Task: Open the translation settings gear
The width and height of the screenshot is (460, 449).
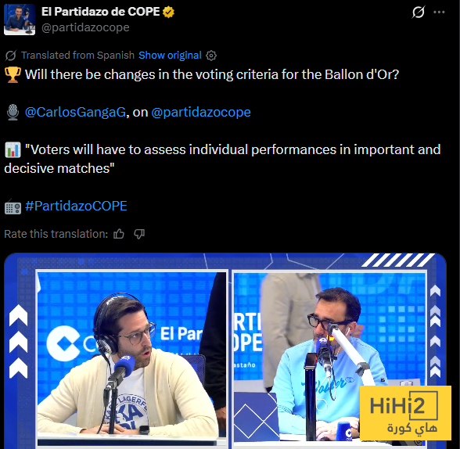Action: pyautogui.click(x=211, y=56)
